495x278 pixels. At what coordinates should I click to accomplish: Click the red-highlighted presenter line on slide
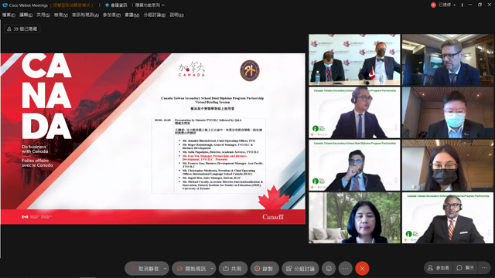pyautogui.click(x=215, y=158)
